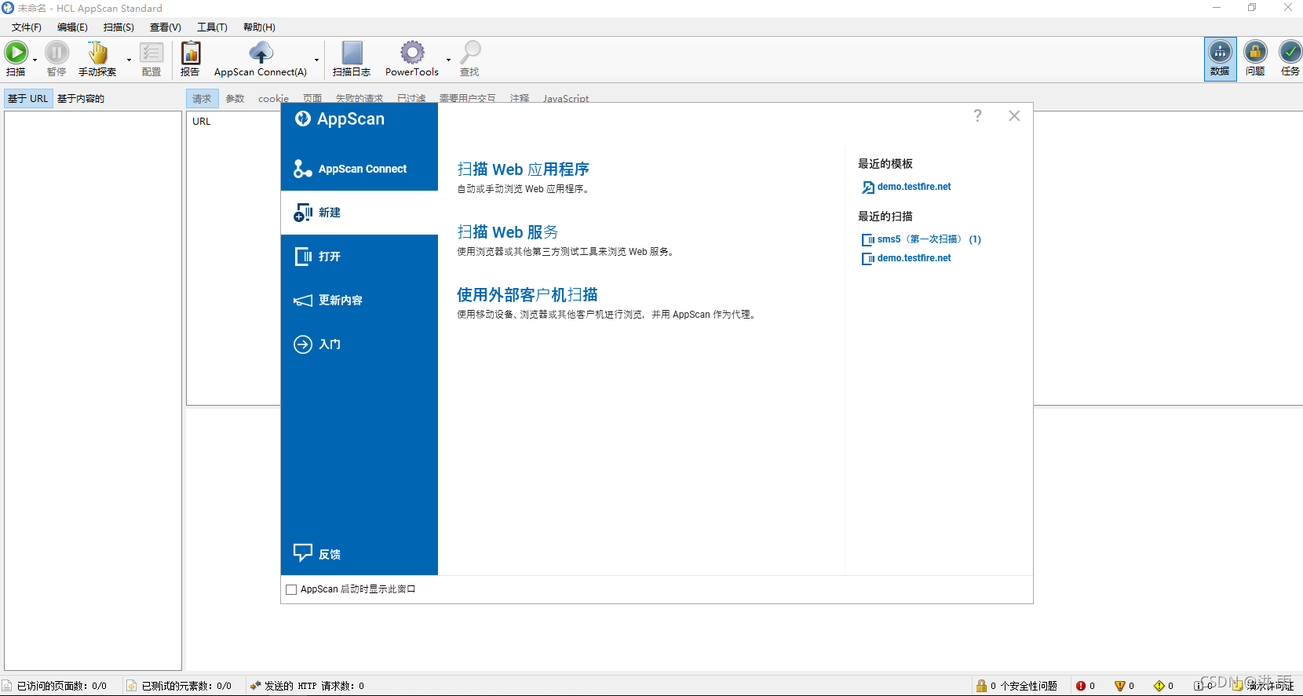Select New (新建) in the dialog sidebar
The image size is (1303, 696).
(x=360, y=213)
